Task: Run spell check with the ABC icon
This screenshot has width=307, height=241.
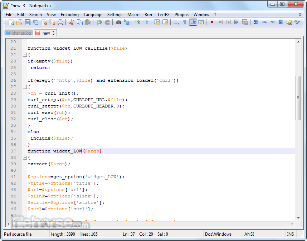Action: click(297, 22)
